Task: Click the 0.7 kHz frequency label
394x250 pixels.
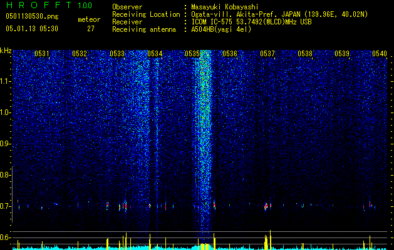Action: [x=6, y=206]
